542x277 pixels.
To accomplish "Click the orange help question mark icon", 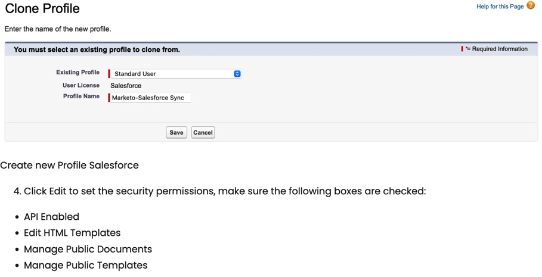I will tap(531, 5).
